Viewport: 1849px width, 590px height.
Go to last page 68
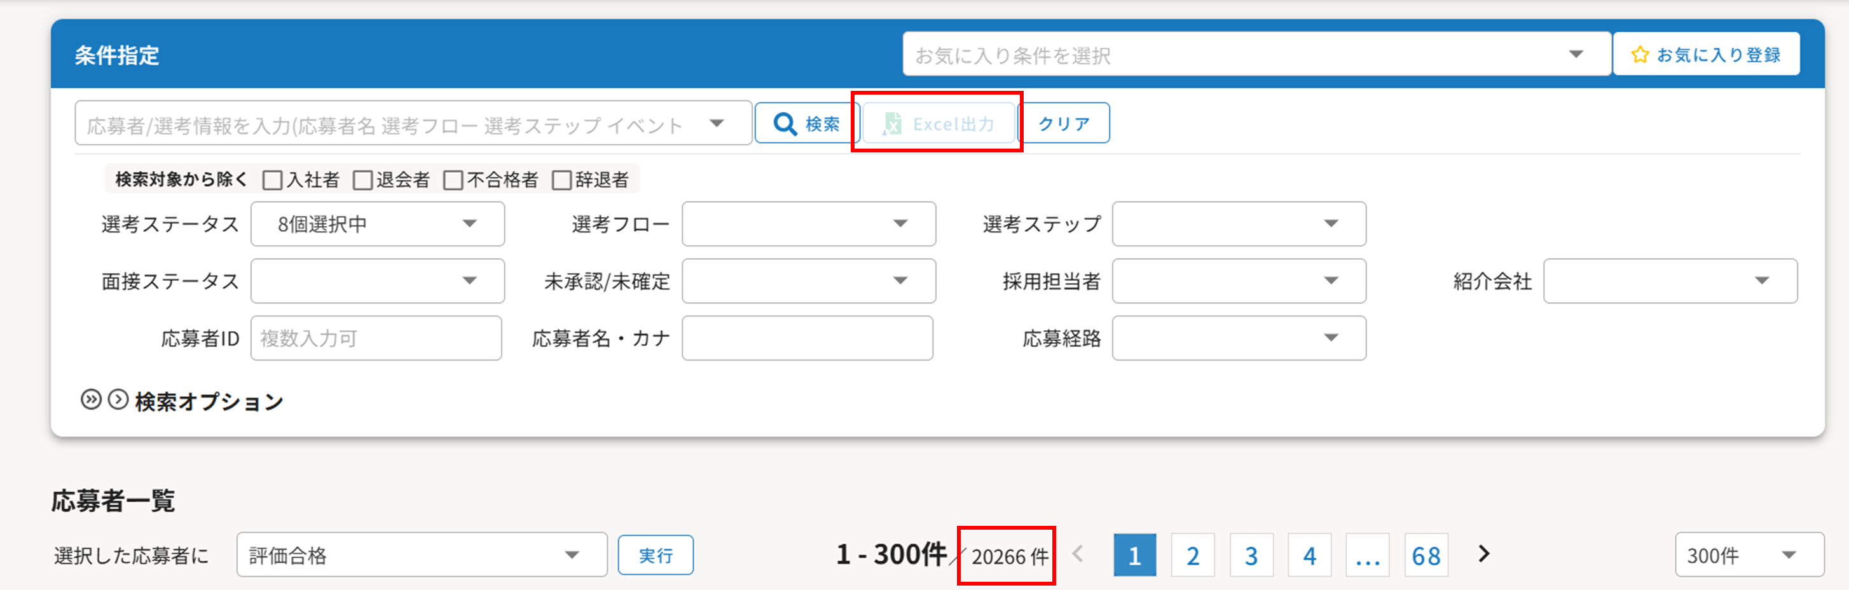[x=1426, y=555]
